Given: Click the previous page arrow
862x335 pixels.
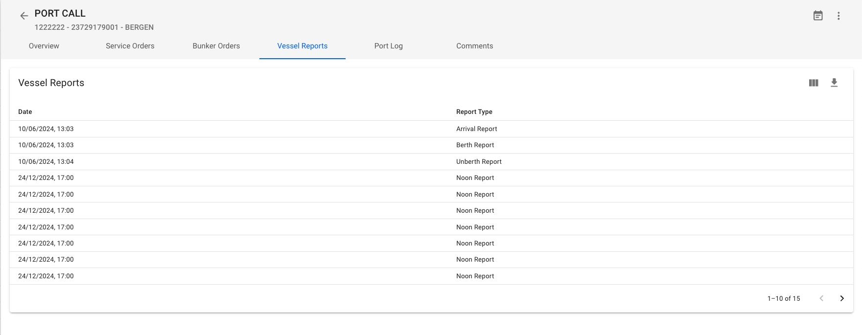Looking at the screenshot, I should pyautogui.click(x=821, y=298).
